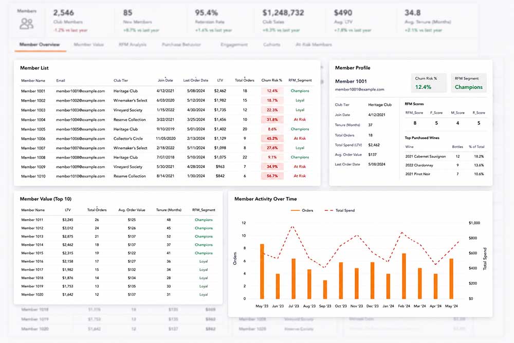Select Member 1004 in the Member List
Viewport: 514px width, 343px height.
(x=33, y=120)
